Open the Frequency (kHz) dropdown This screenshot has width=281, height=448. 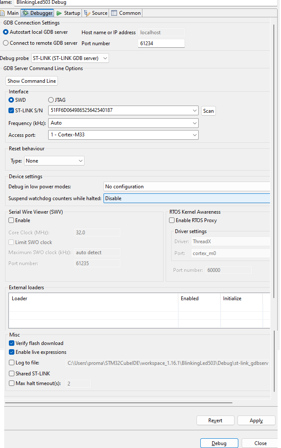123,123
